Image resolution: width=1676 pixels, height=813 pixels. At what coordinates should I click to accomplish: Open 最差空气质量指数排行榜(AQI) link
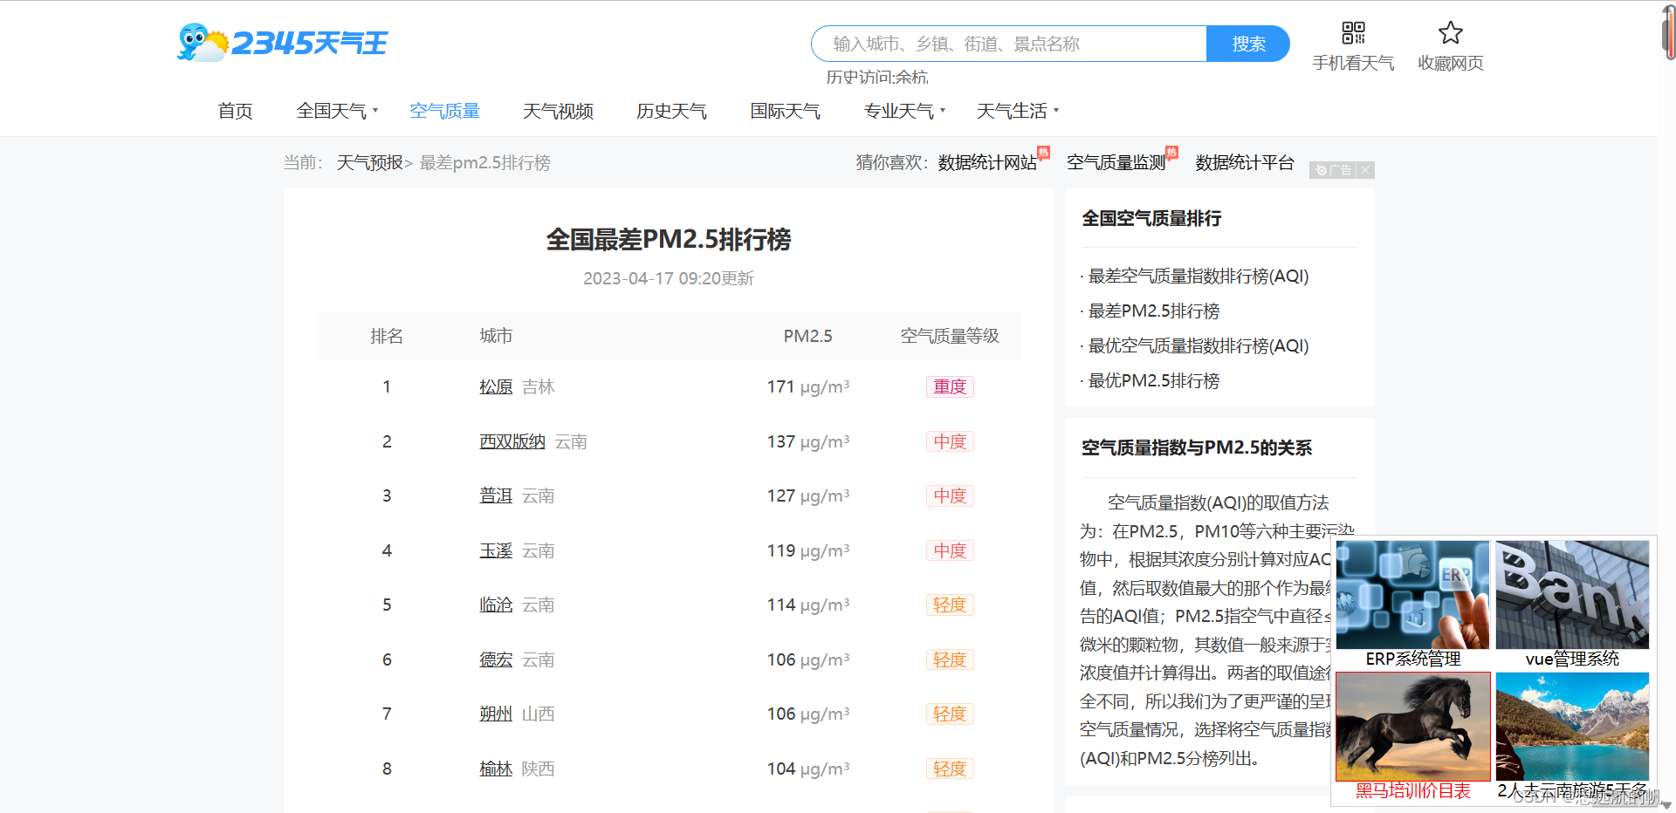(1198, 277)
